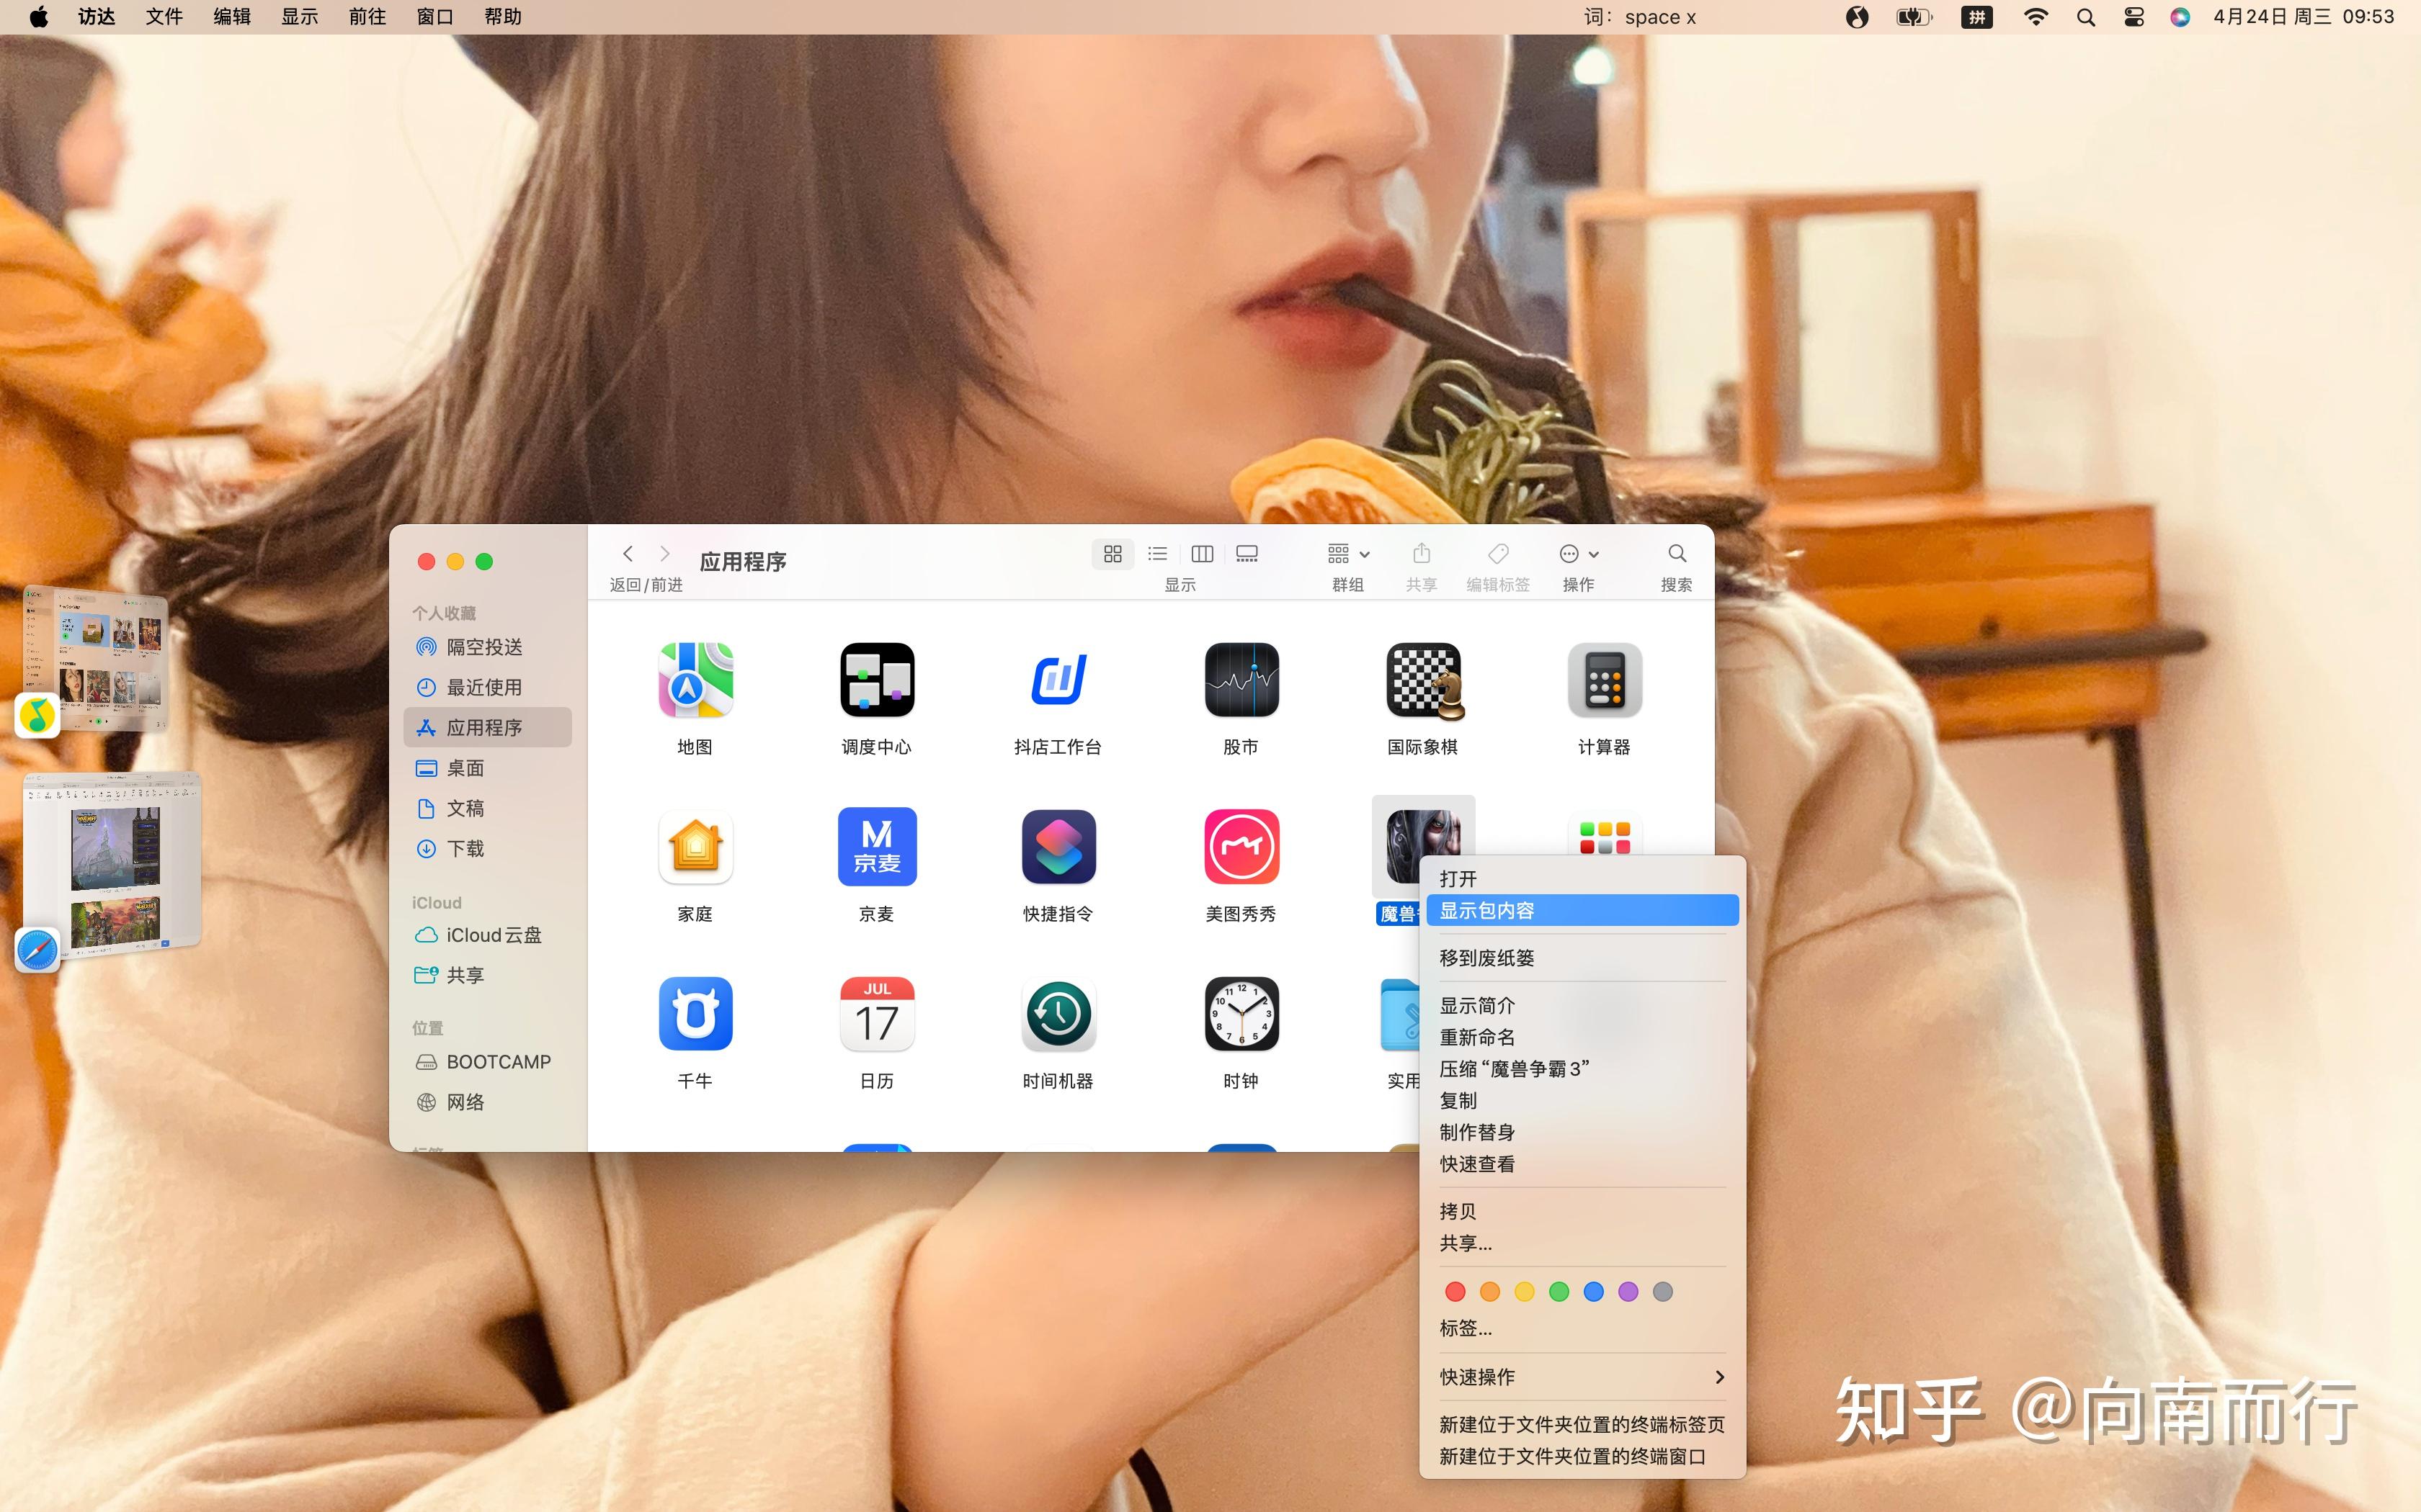2421x1512 pixels.
Task: Open the 地图 (Maps) app icon
Action: click(695, 681)
